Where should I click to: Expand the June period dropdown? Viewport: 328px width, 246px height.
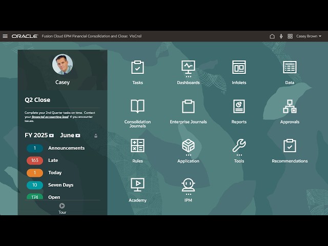pyautogui.click(x=77, y=136)
